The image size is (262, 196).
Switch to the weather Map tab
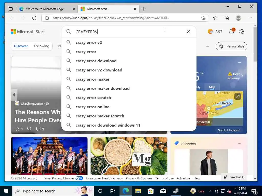pos(212,87)
